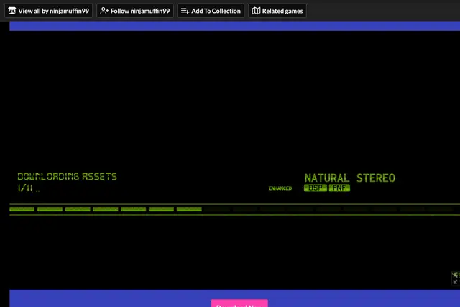Choose Add To Collection
This screenshot has height=307, width=460.
tap(211, 11)
